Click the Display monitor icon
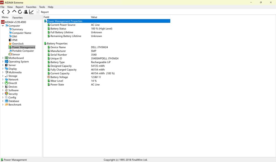Image resolution: width=276 pixels, height=162 pixels. coord(7,69)
